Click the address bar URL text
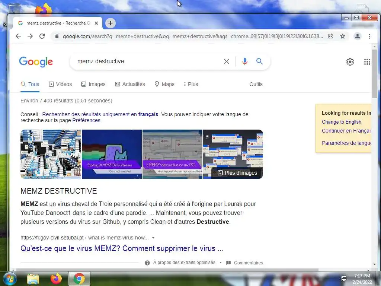The image size is (381, 286). pos(193,36)
